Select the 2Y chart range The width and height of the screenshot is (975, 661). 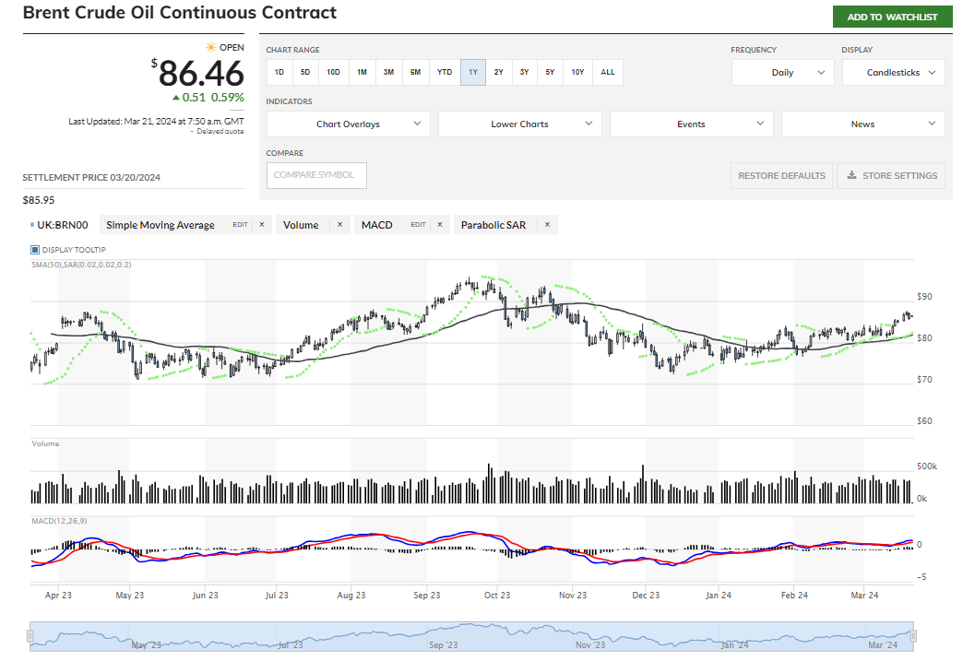(x=499, y=72)
